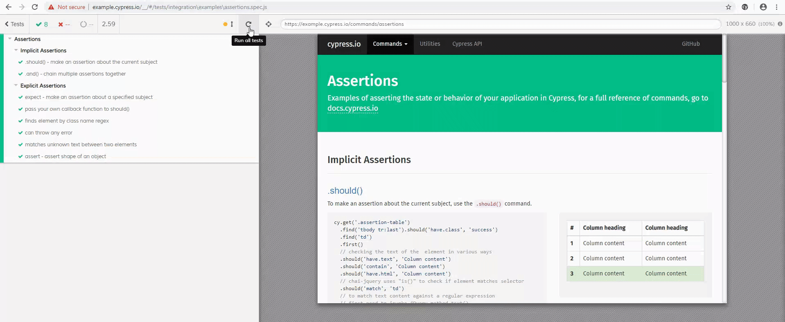Open the GitHub nav link
The image size is (785, 322).
(x=690, y=44)
